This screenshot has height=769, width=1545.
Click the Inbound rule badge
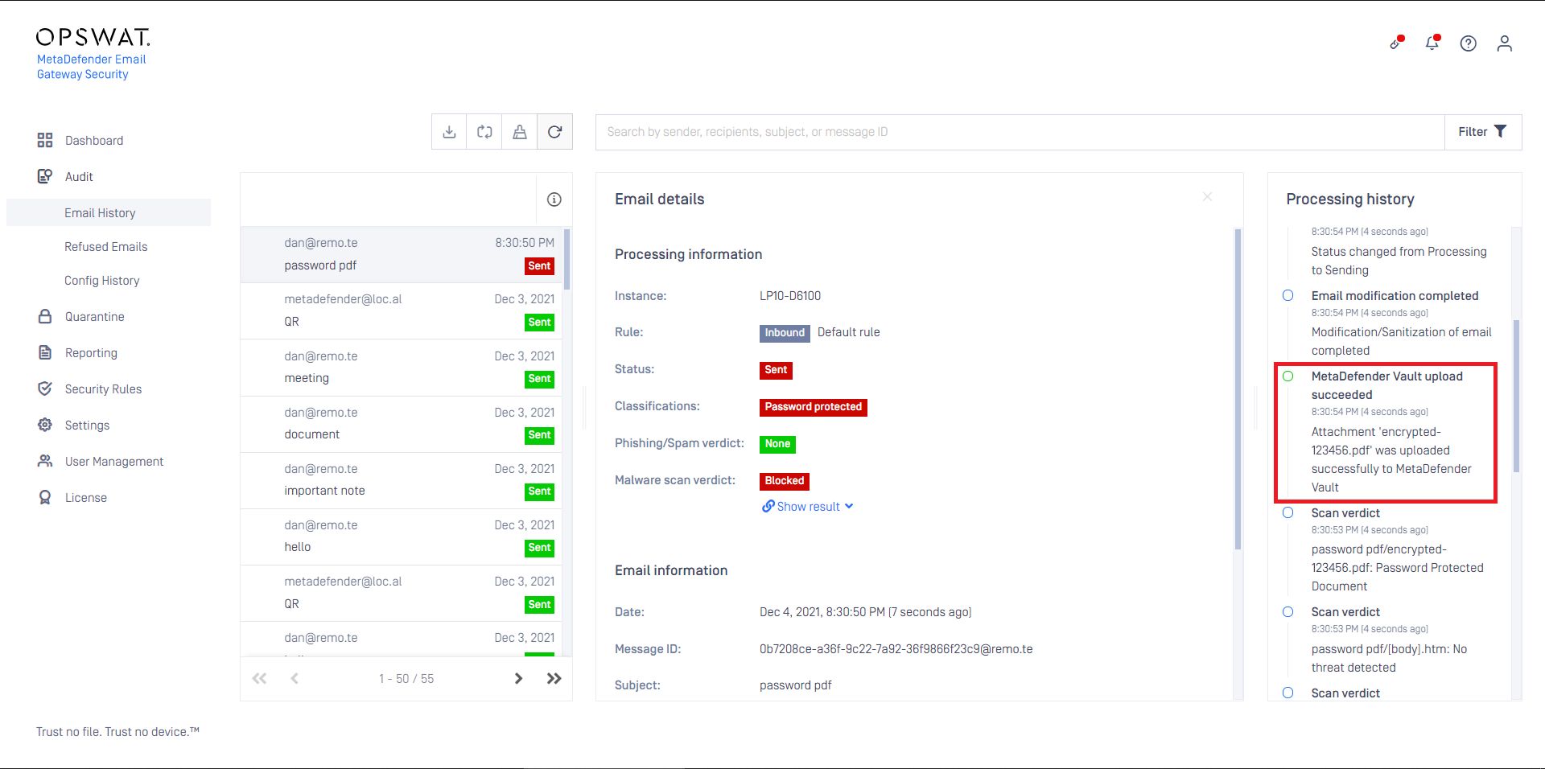(785, 333)
